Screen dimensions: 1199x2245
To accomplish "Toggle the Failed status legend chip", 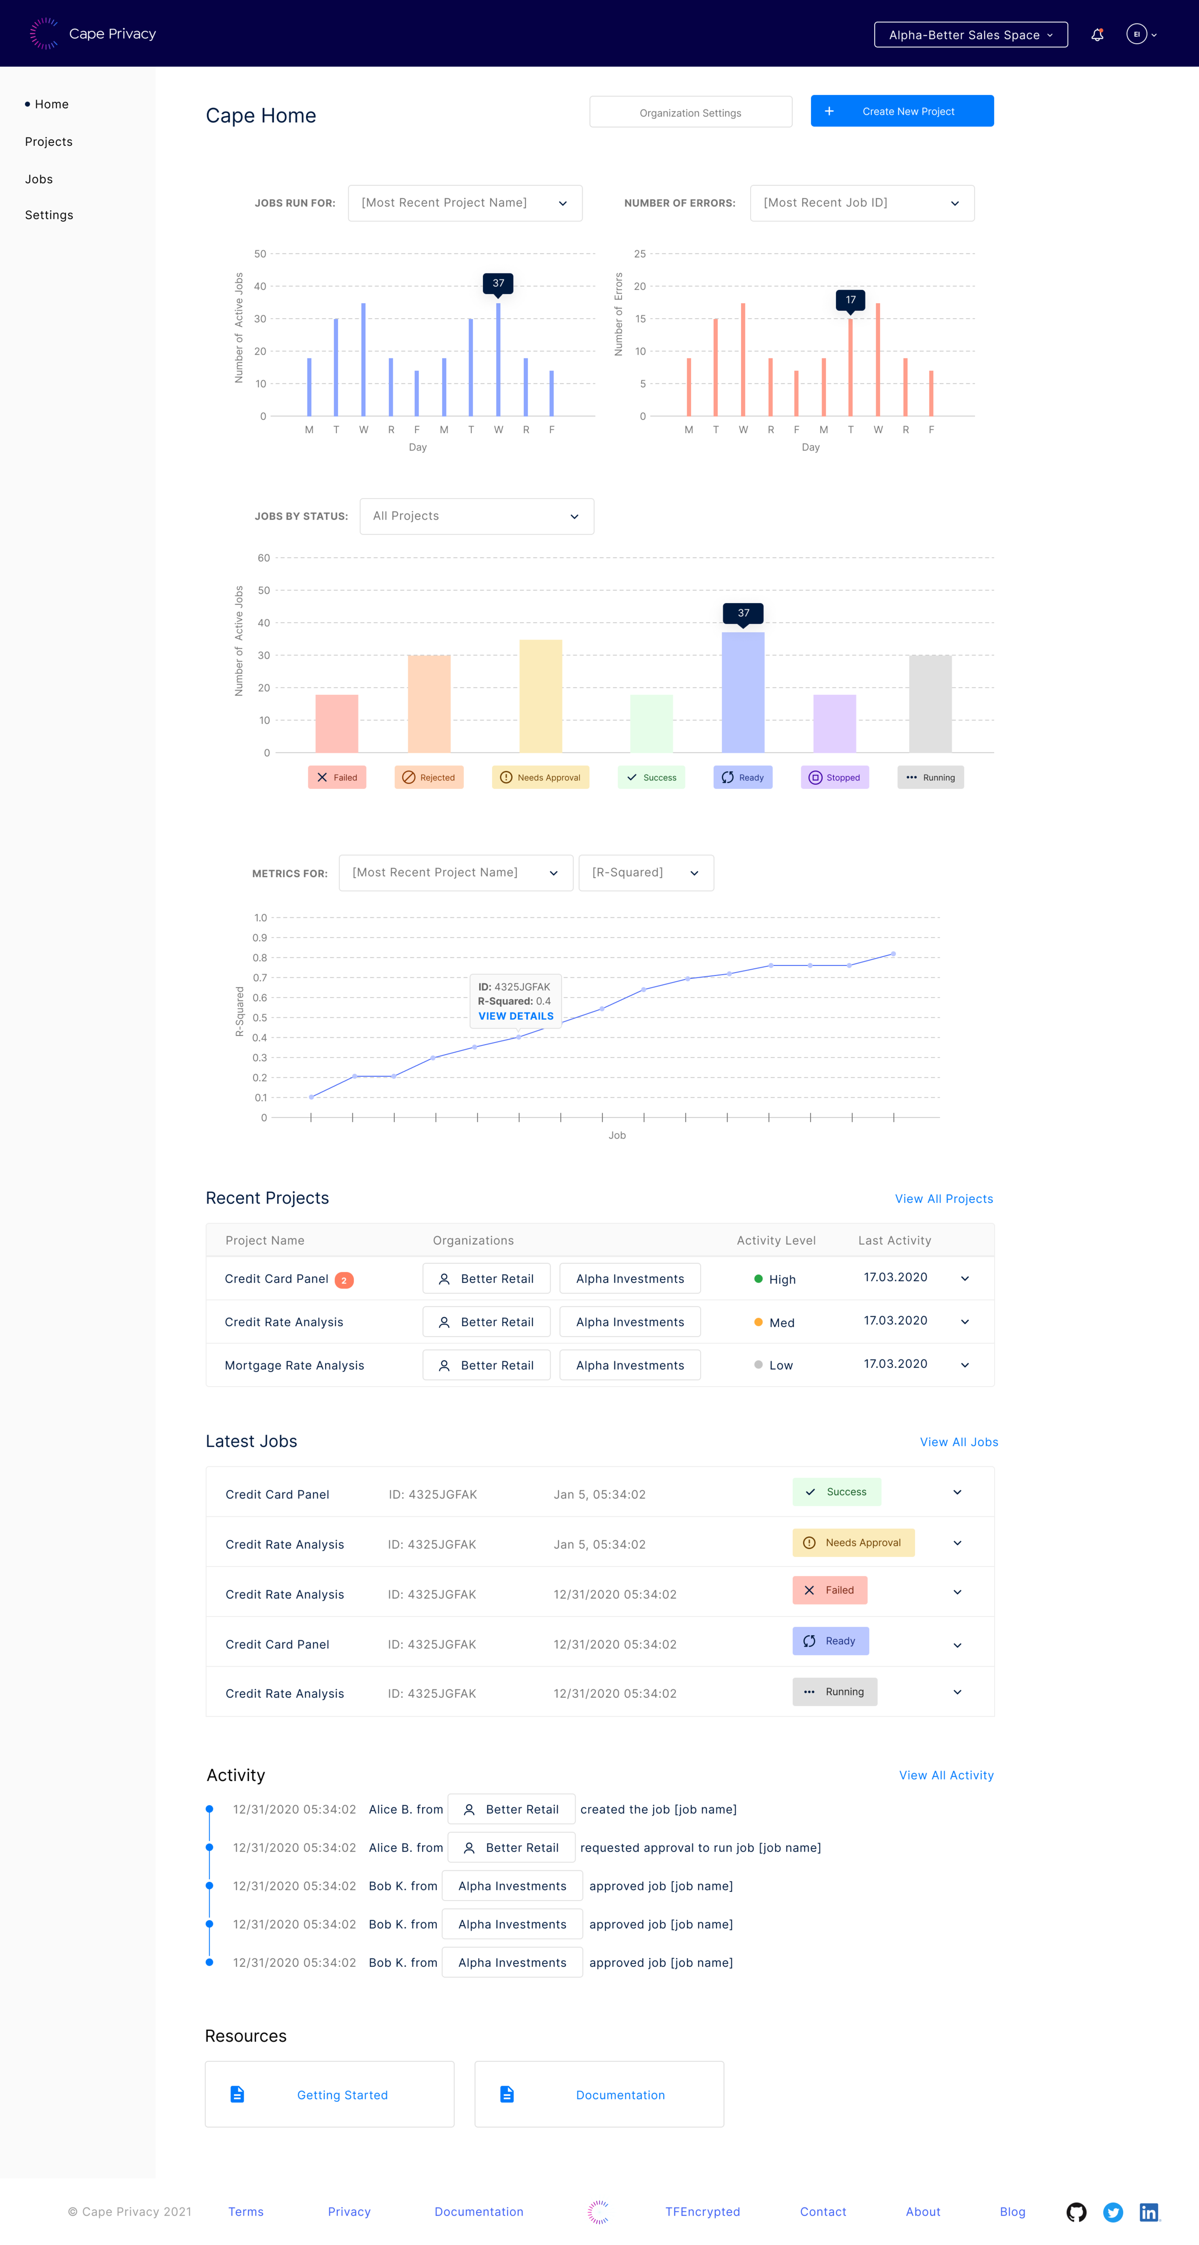I will (x=336, y=777).
